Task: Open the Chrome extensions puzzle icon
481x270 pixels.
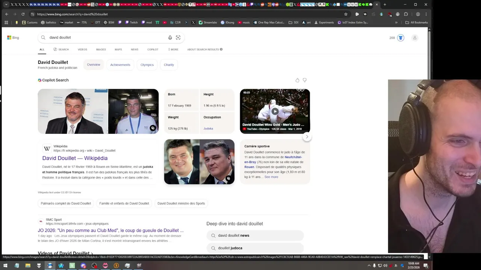Action: pyautogui.click(x=406, y=14)
